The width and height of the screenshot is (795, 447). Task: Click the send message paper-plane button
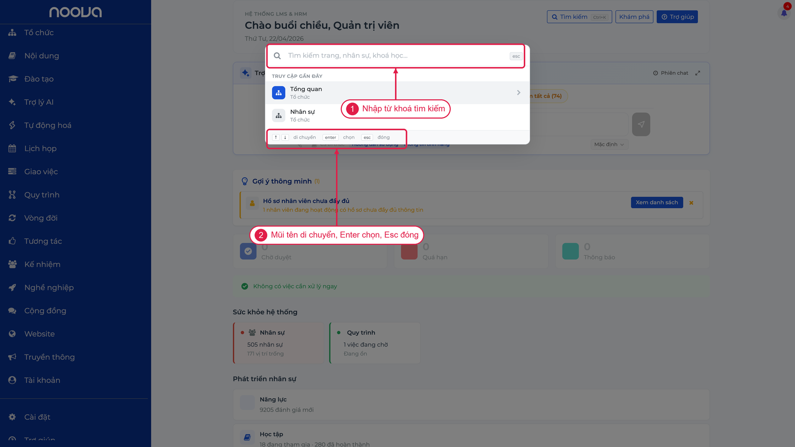point(641,124)
